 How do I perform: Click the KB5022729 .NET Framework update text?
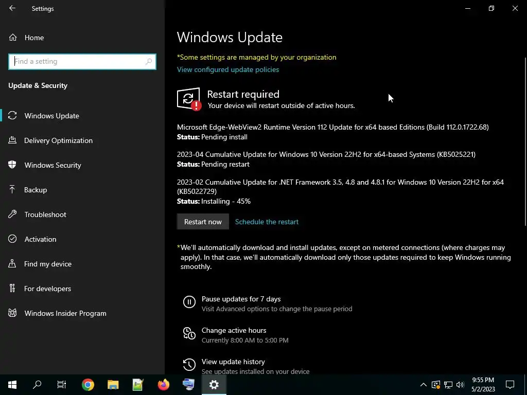[340, 187]
